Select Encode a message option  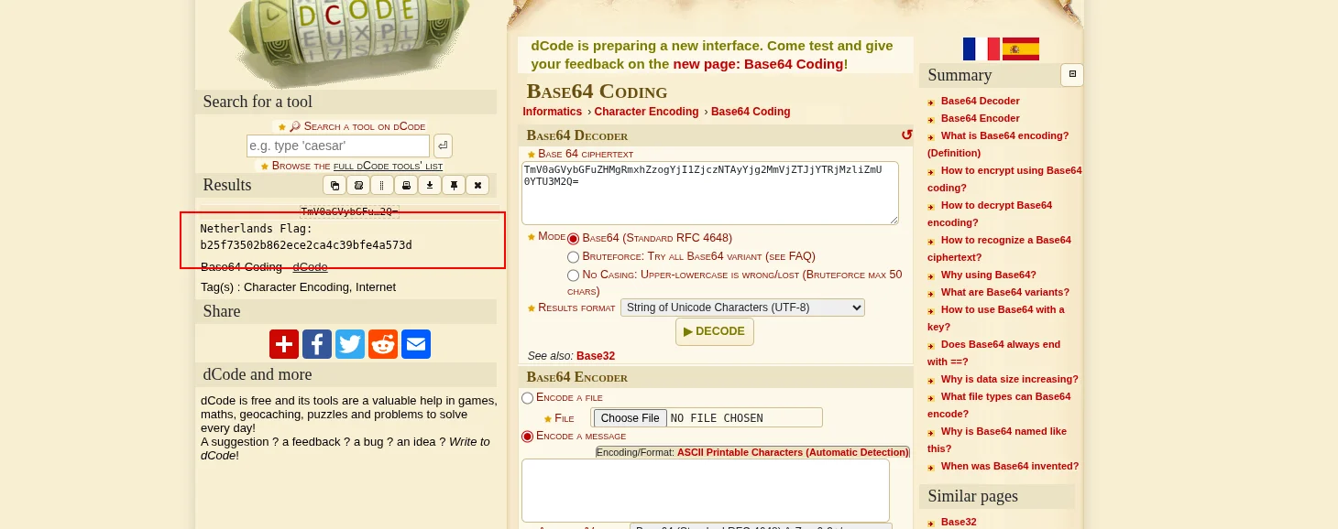[x=527, y=437]
